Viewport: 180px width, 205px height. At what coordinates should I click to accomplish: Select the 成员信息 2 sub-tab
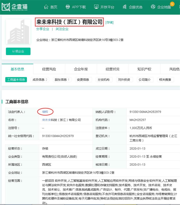tap(40, 80)
